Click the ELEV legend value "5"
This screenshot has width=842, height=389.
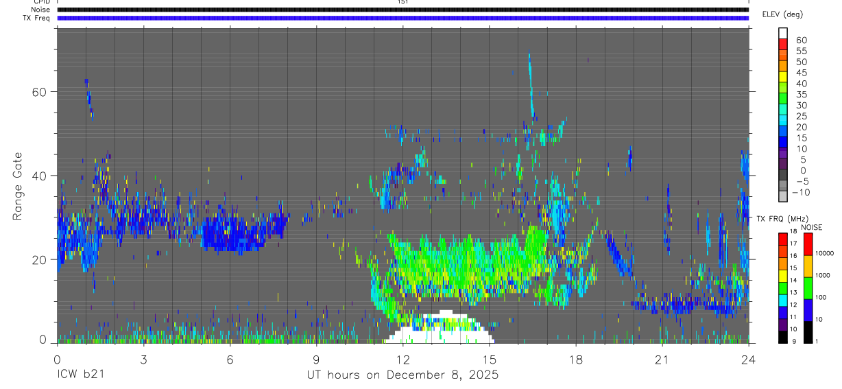point(804,160)
